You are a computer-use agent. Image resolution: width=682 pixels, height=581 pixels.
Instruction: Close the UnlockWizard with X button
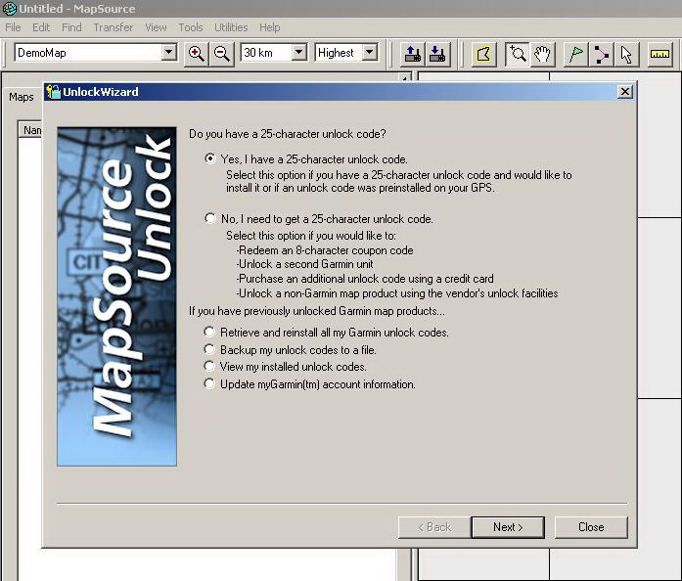point(625,91)
